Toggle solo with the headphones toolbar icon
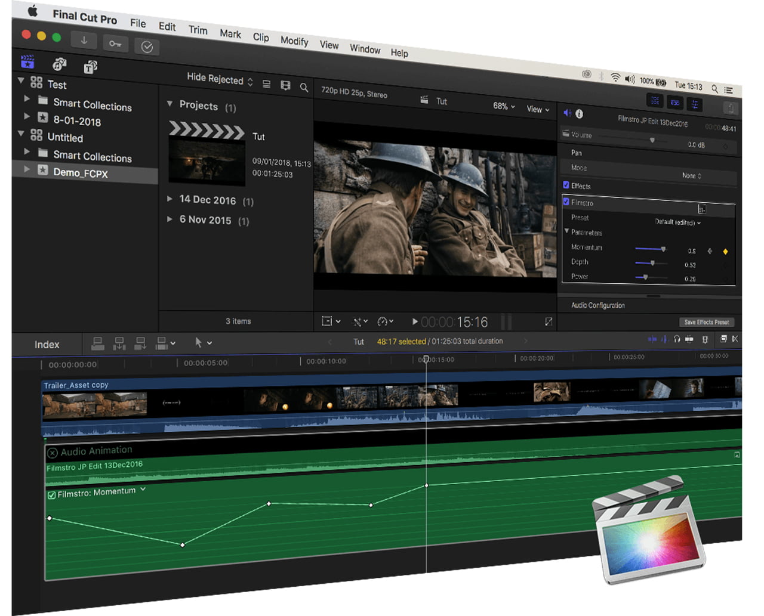This screenshot has width=764, height=616. point(677,339)
